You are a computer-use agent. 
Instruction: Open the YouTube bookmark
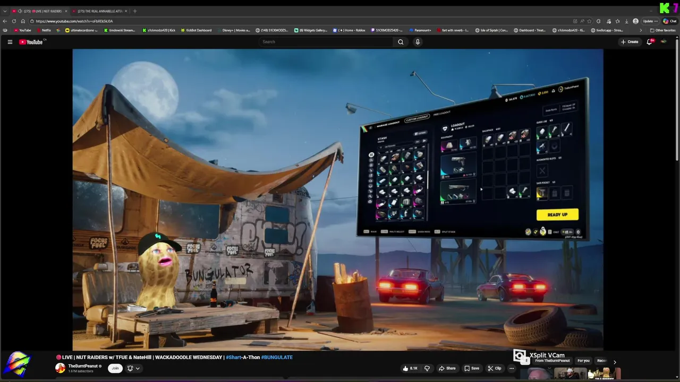pos(23,30)
